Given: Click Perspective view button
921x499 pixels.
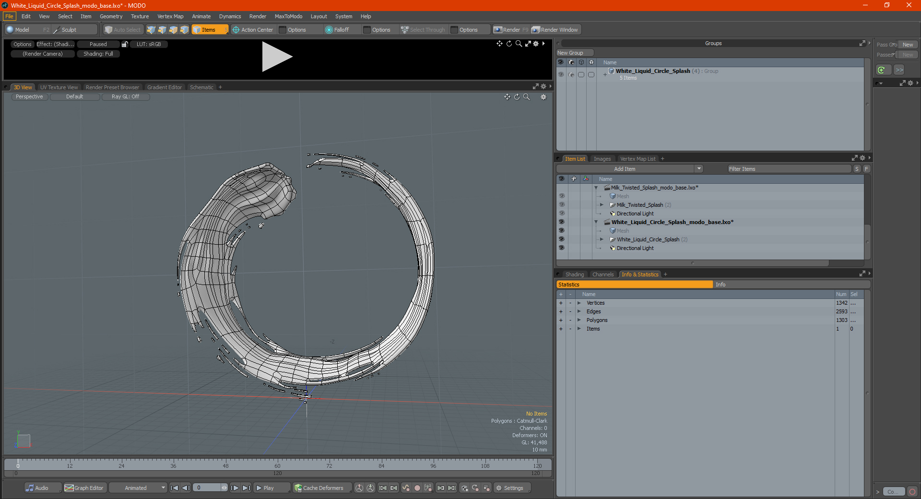Looking at the screenshot, I should pyautogui.click(x=29, y=97).
